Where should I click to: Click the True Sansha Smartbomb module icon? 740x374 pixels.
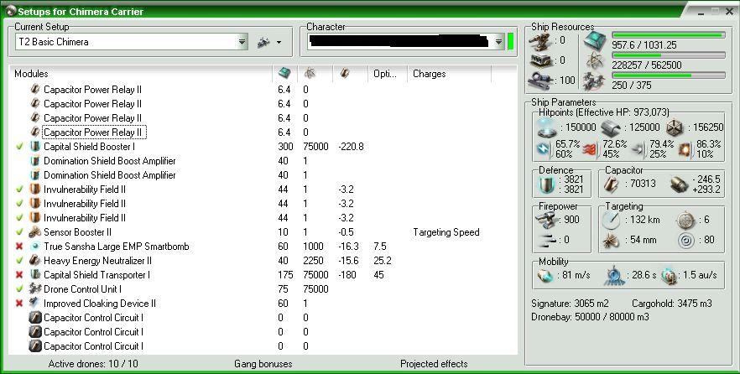pyautogui.click(x=35, y=247)
